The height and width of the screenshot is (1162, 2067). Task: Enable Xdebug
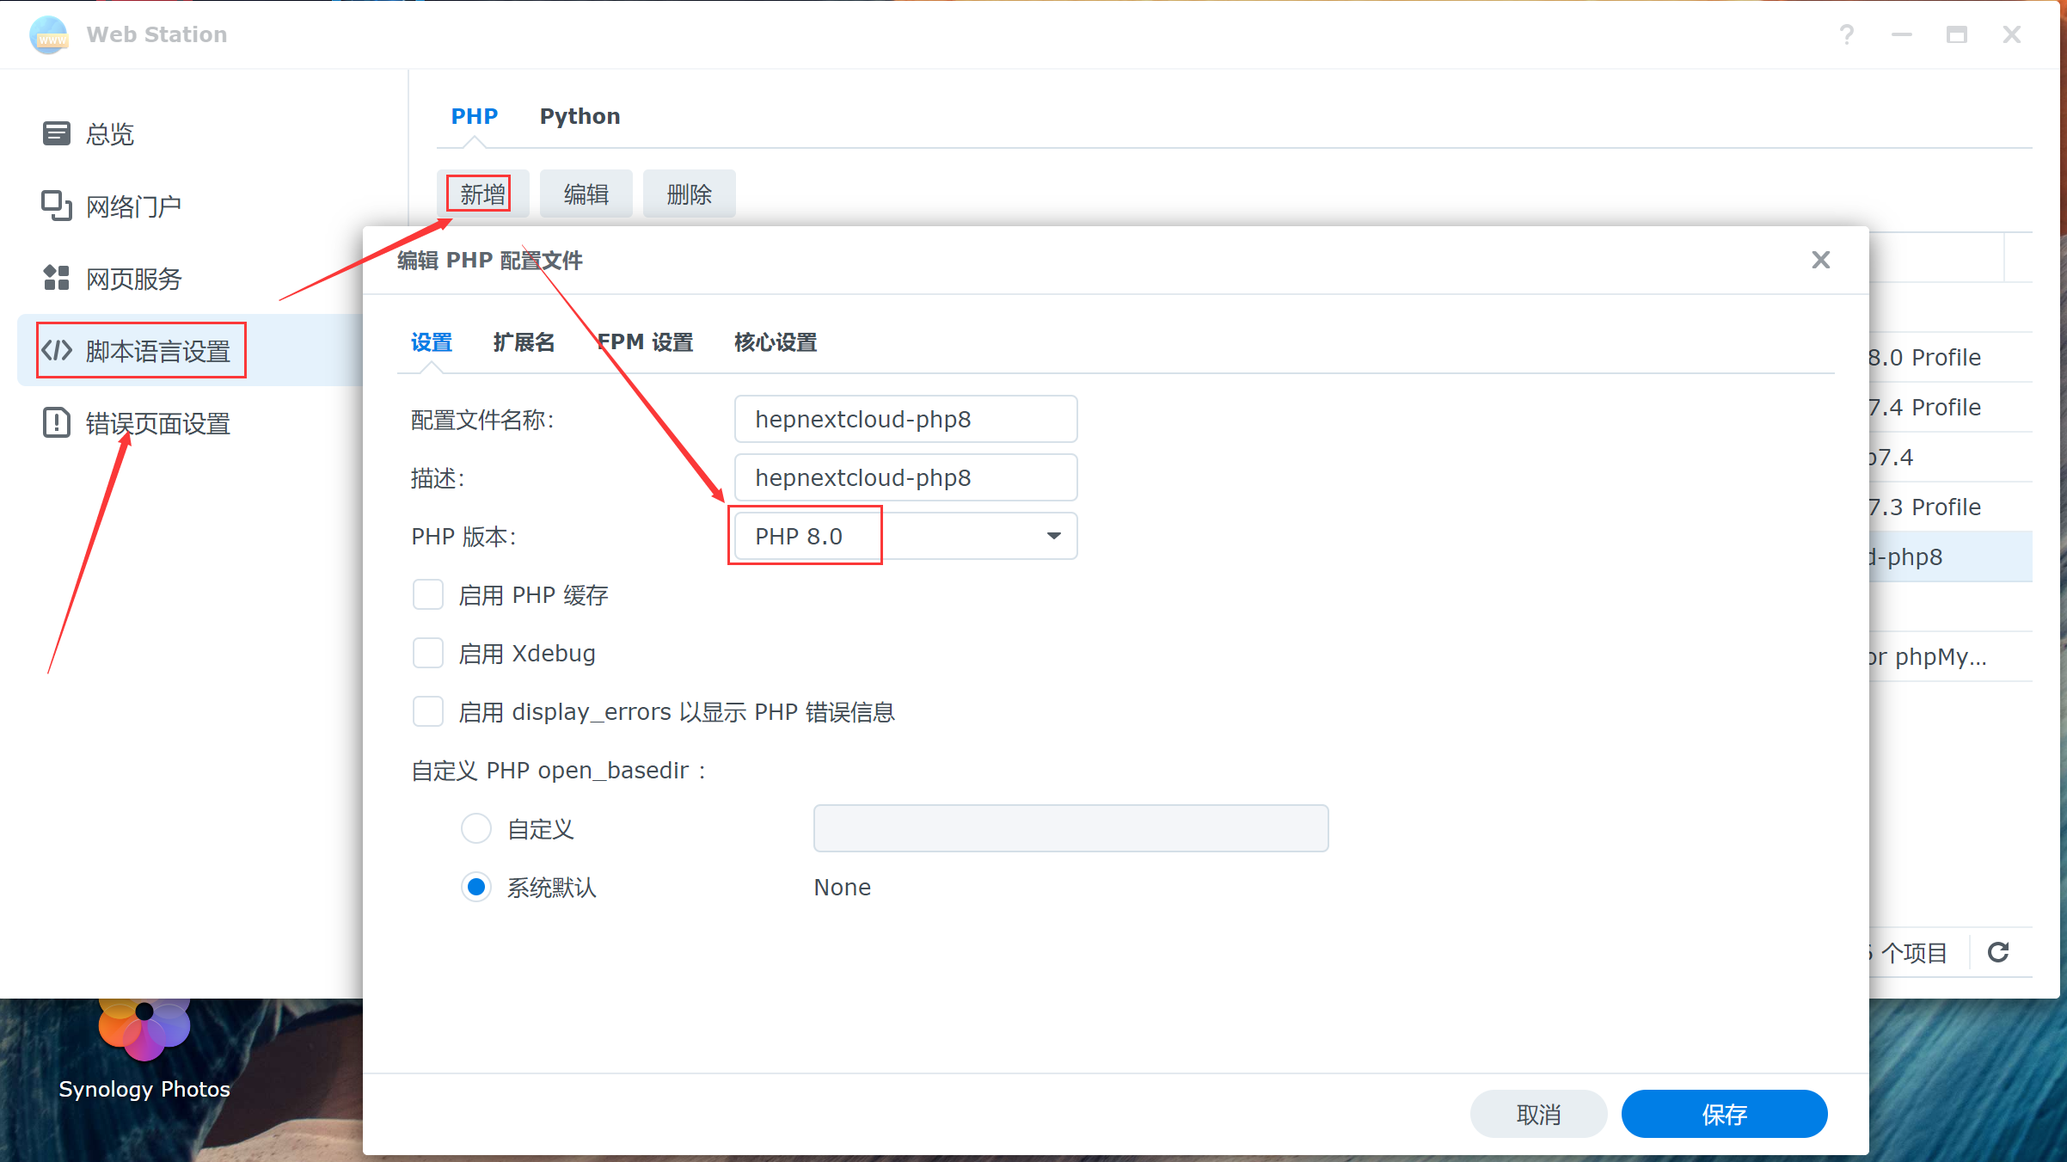[x=427, y=653]
